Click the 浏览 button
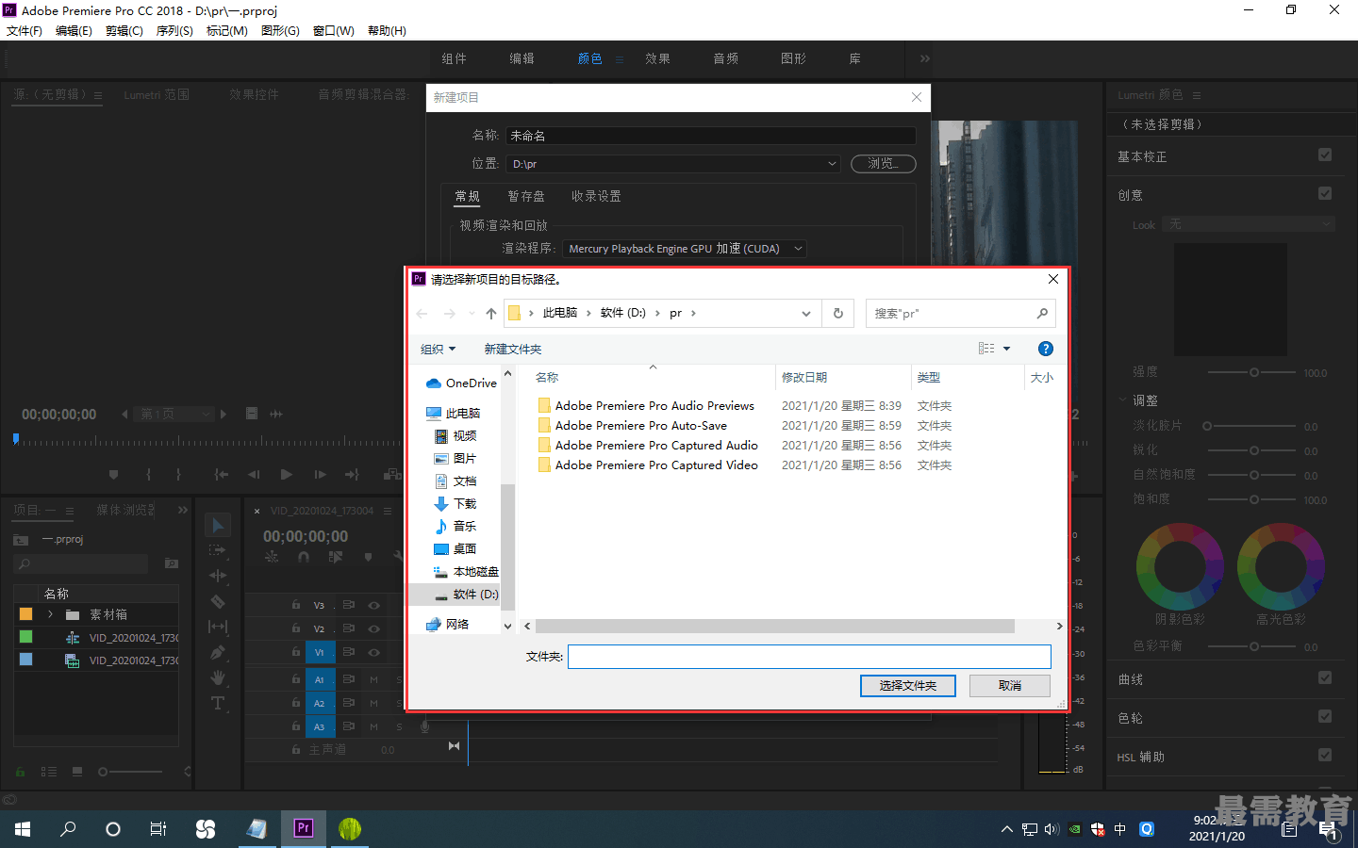Viewport: 1358px width, 848px height. [884, 163]
